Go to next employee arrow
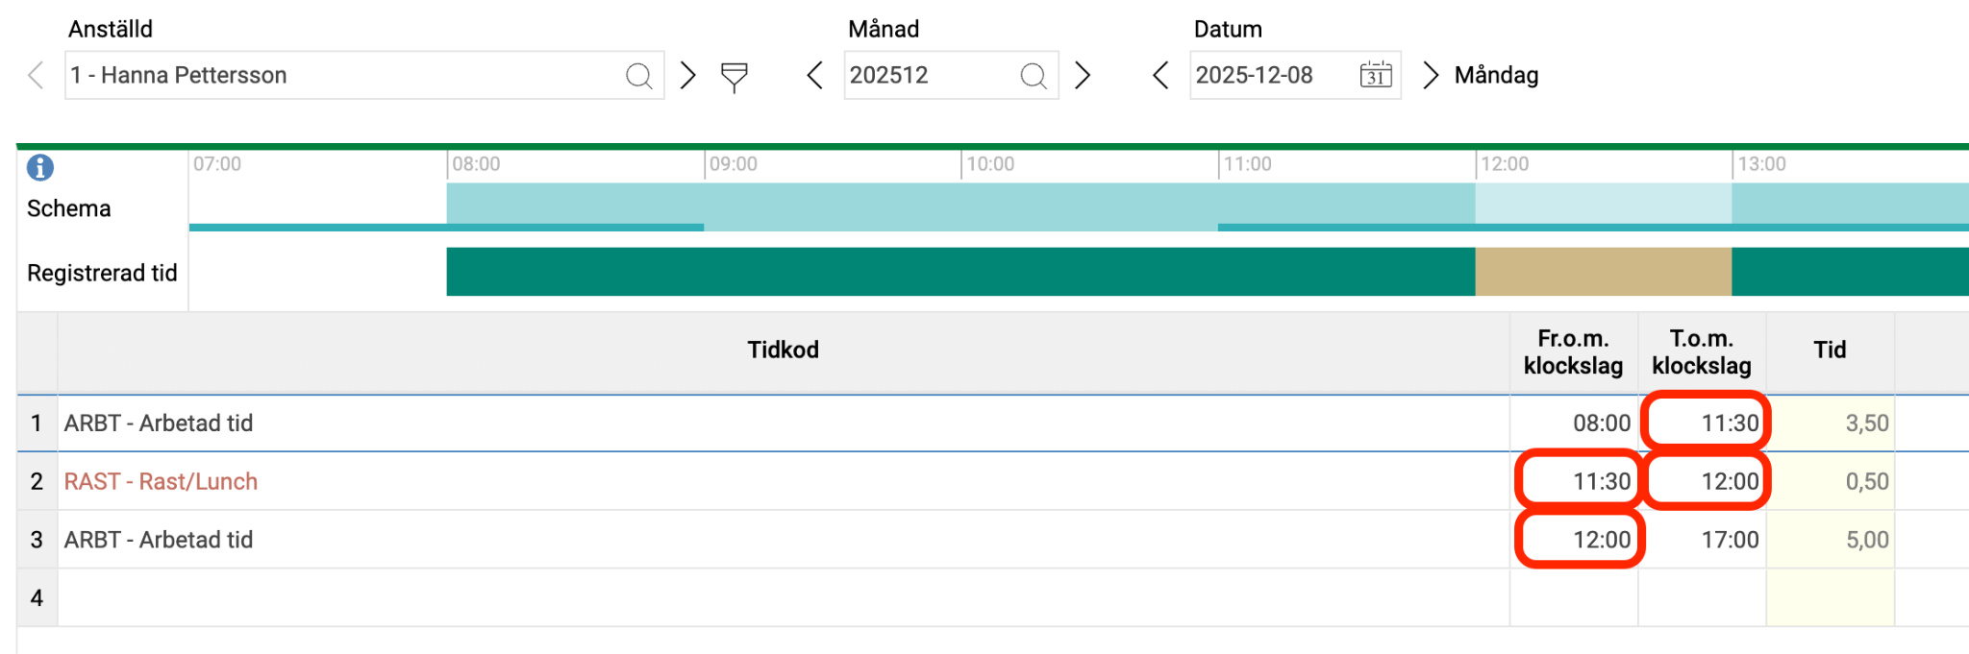 click(687, 75)
